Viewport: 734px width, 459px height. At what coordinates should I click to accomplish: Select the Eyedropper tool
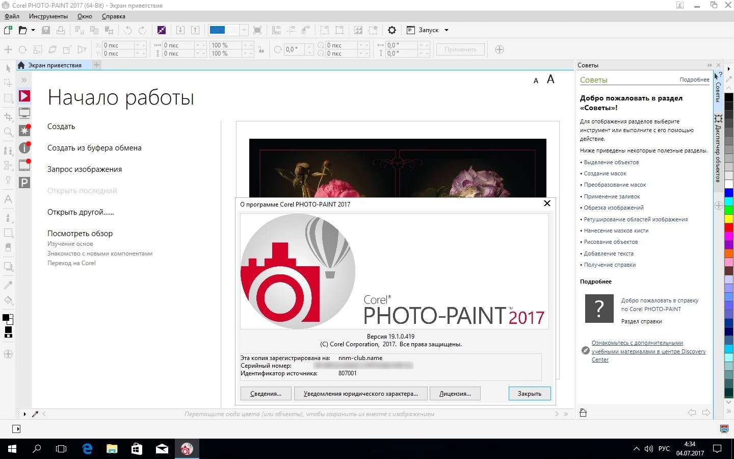(x=8, y=285)
